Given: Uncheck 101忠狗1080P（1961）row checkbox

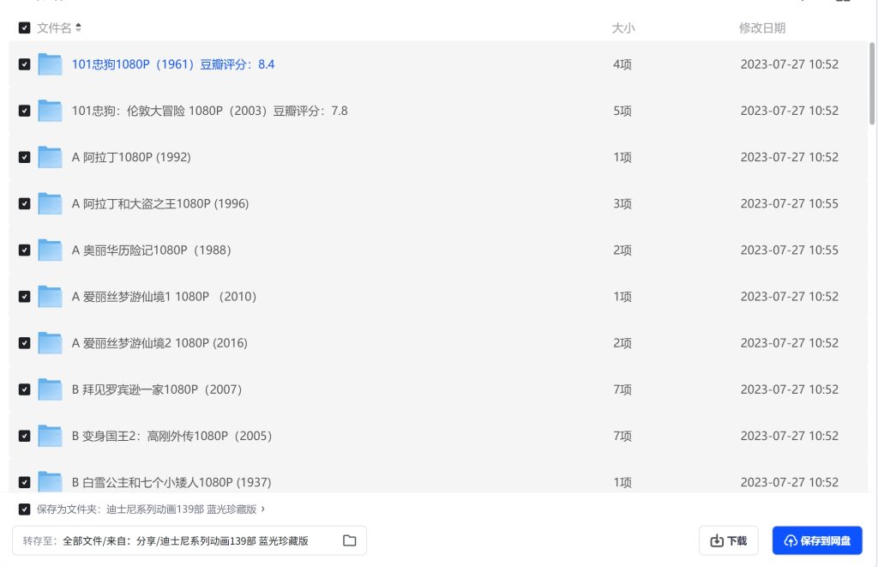Looking at the screenshot, I should 24,64.
